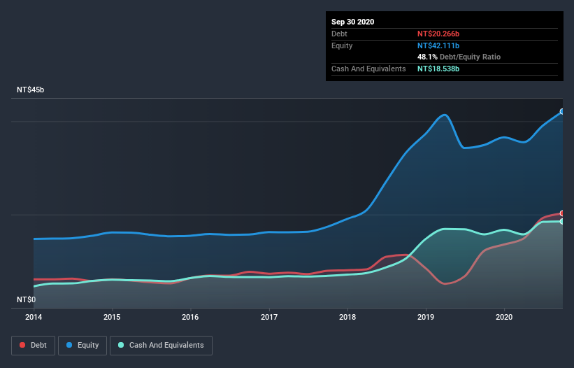Click the Equity row label in tooltip
The height and width of the screenshot is (368, 574).
click(342, 45)
